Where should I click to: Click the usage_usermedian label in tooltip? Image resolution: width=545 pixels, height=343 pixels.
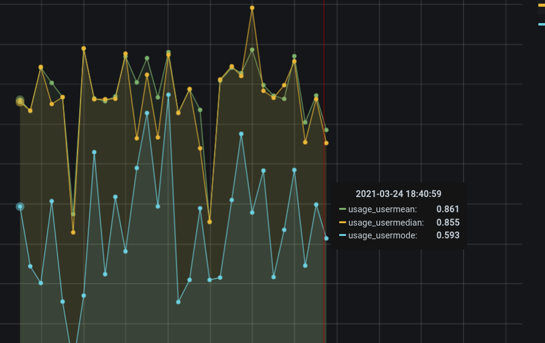pos(386,223)
